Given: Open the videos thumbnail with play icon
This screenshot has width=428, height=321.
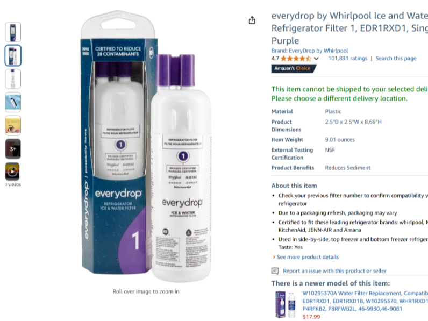Looking at the screenshot, I should 12,172.
